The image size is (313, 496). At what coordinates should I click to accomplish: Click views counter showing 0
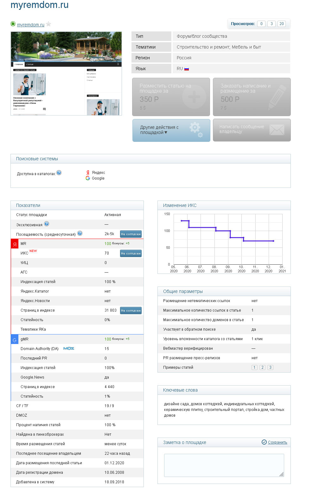pos(261,24)
